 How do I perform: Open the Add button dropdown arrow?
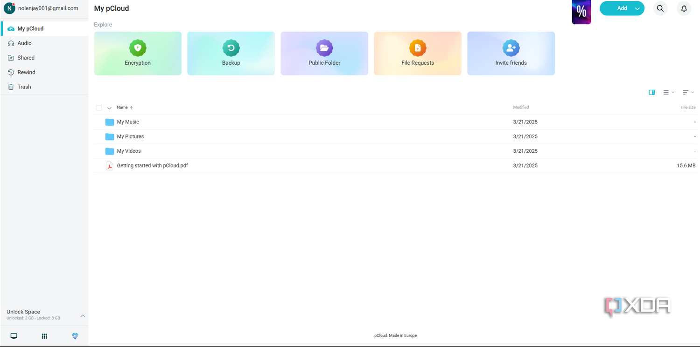637,8
